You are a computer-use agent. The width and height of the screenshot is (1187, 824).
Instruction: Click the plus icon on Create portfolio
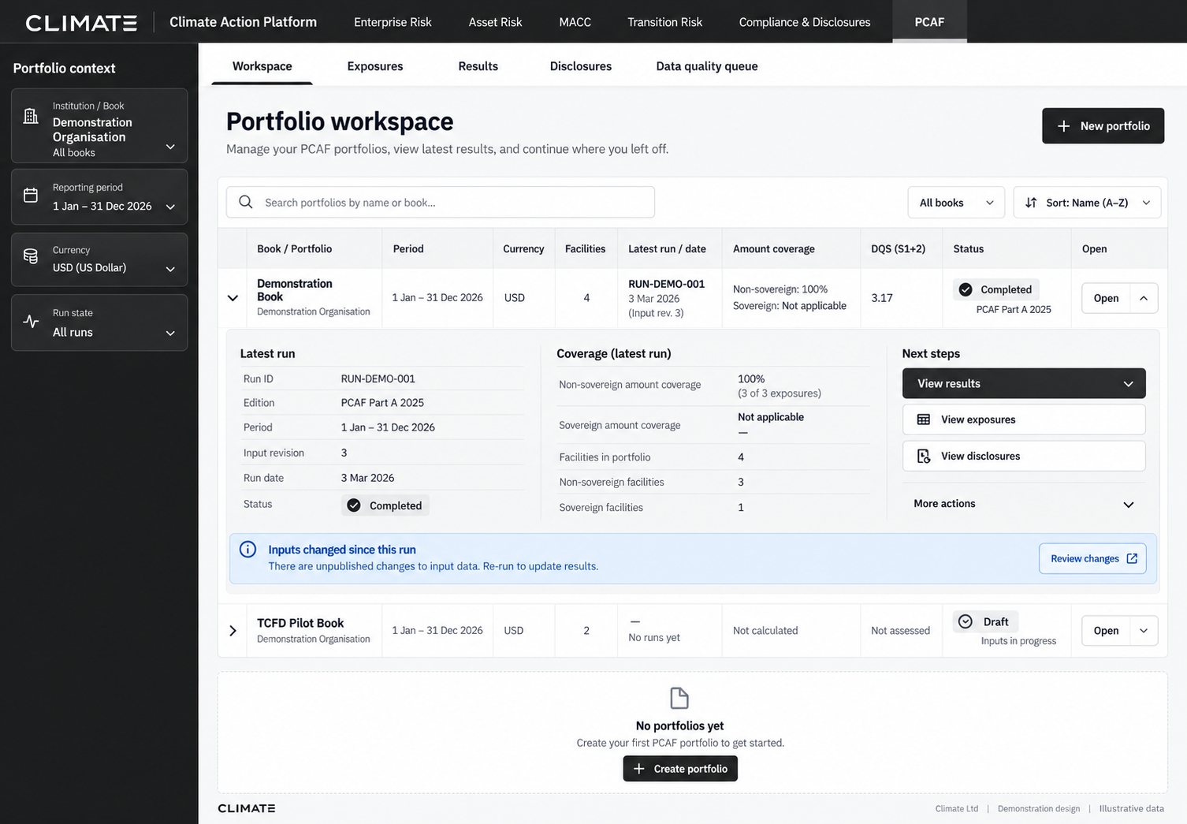pos(639,769)
